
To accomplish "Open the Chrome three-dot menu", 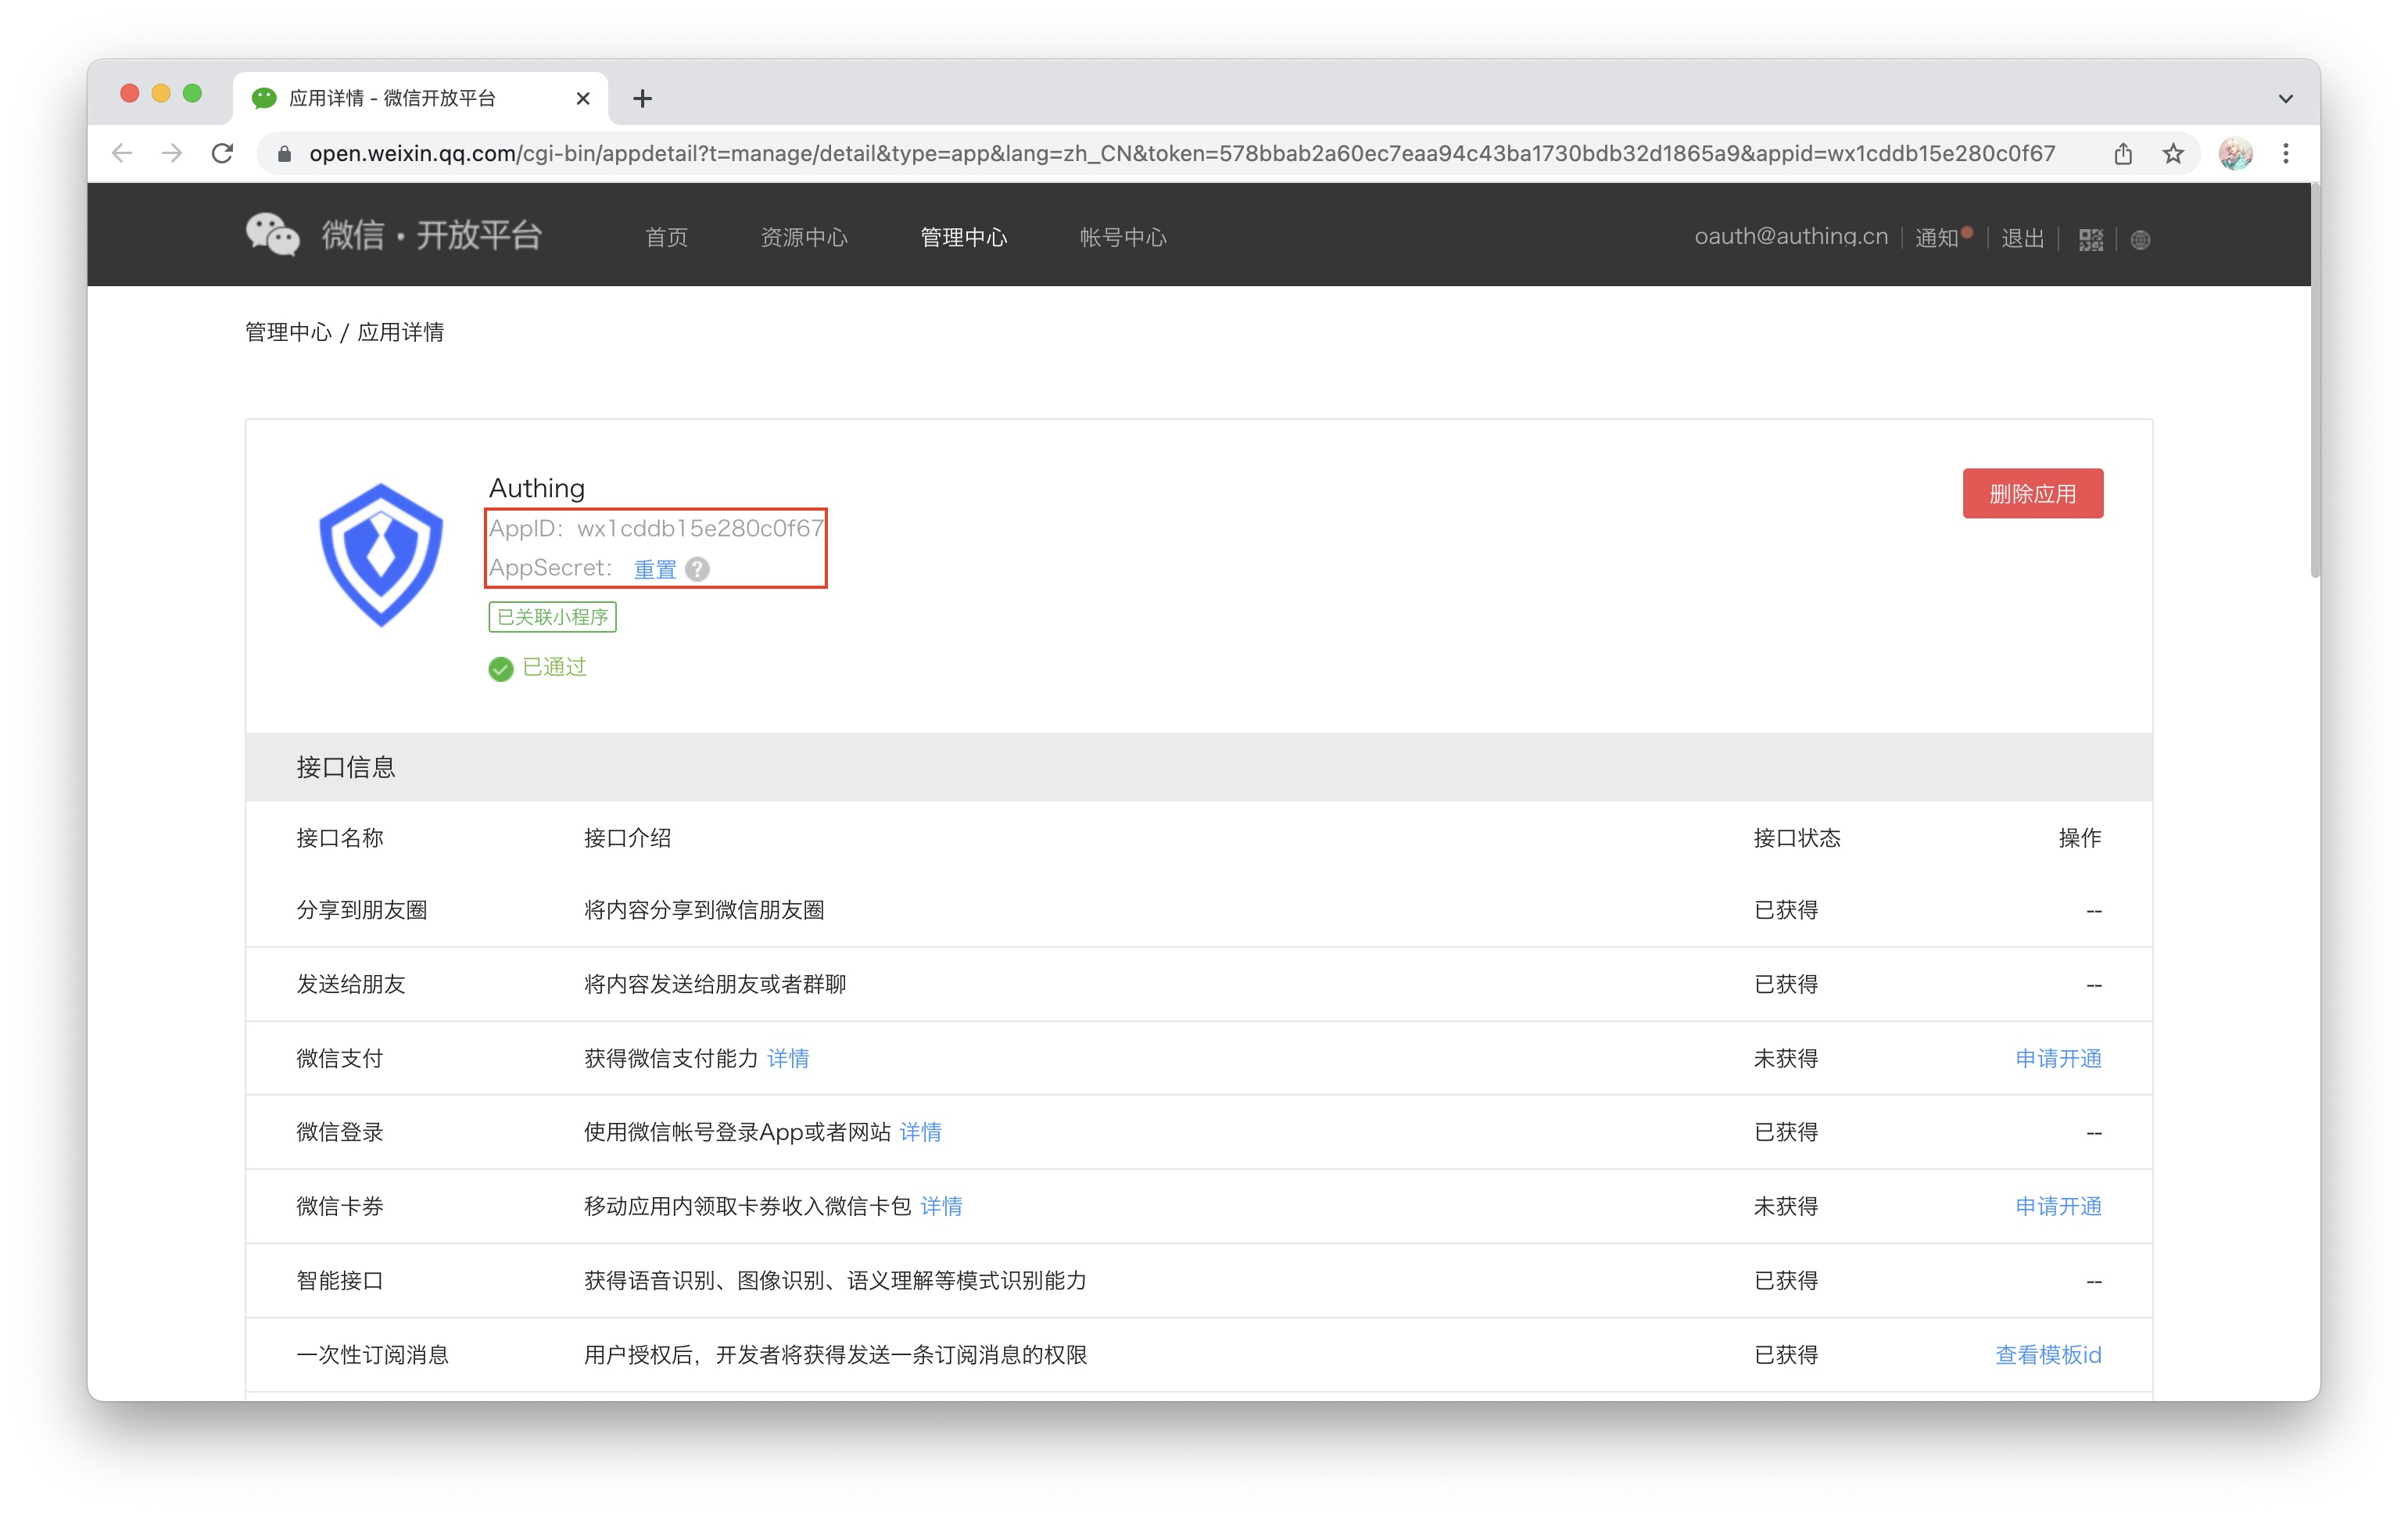I will pos(2286,154).
